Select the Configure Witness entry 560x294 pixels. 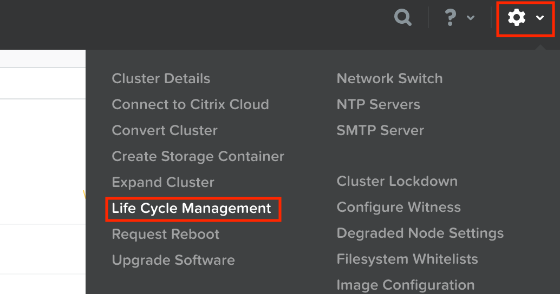pyautogui.click(x=399, y=207)
